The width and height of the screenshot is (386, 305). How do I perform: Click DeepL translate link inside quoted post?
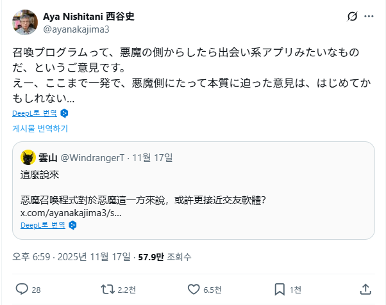pos(43,225)
